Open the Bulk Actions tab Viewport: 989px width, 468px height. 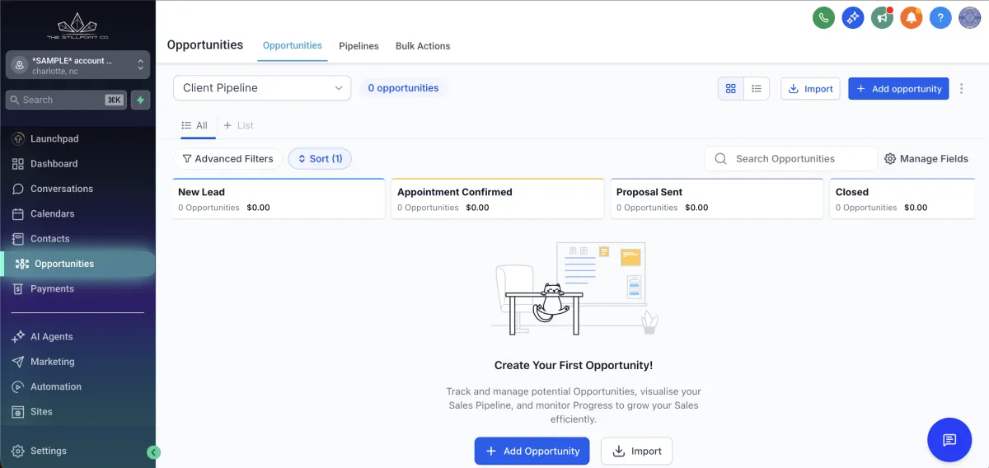click(423, 46)
